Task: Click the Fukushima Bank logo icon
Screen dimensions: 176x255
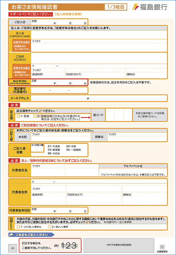Action: point(135,7)
